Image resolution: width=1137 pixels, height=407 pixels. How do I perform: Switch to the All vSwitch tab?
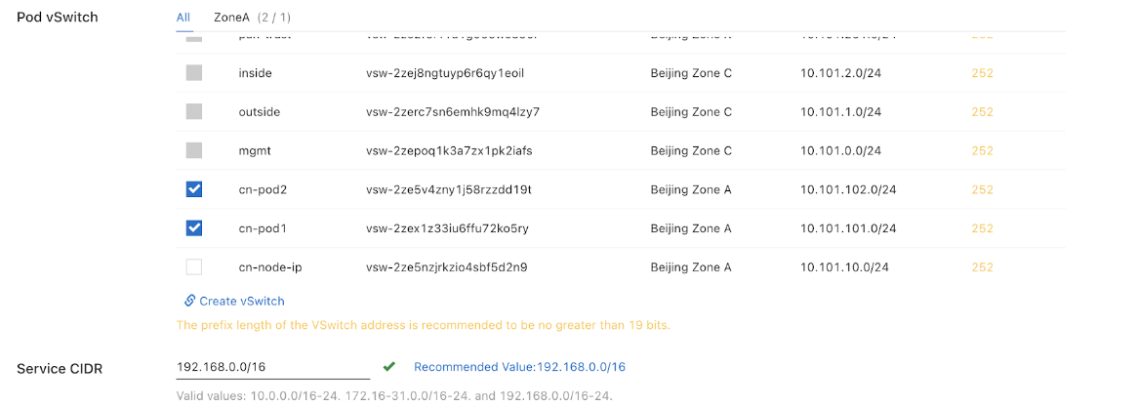point(183,18)
